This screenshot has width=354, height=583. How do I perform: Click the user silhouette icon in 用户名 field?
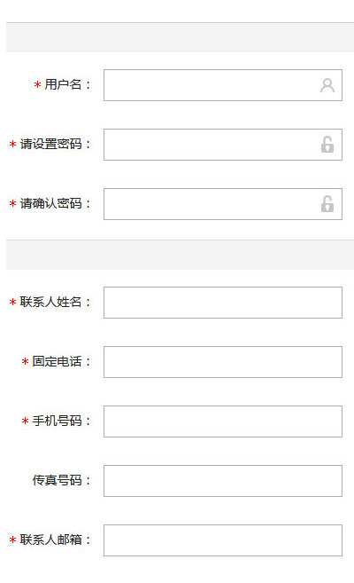327,85
